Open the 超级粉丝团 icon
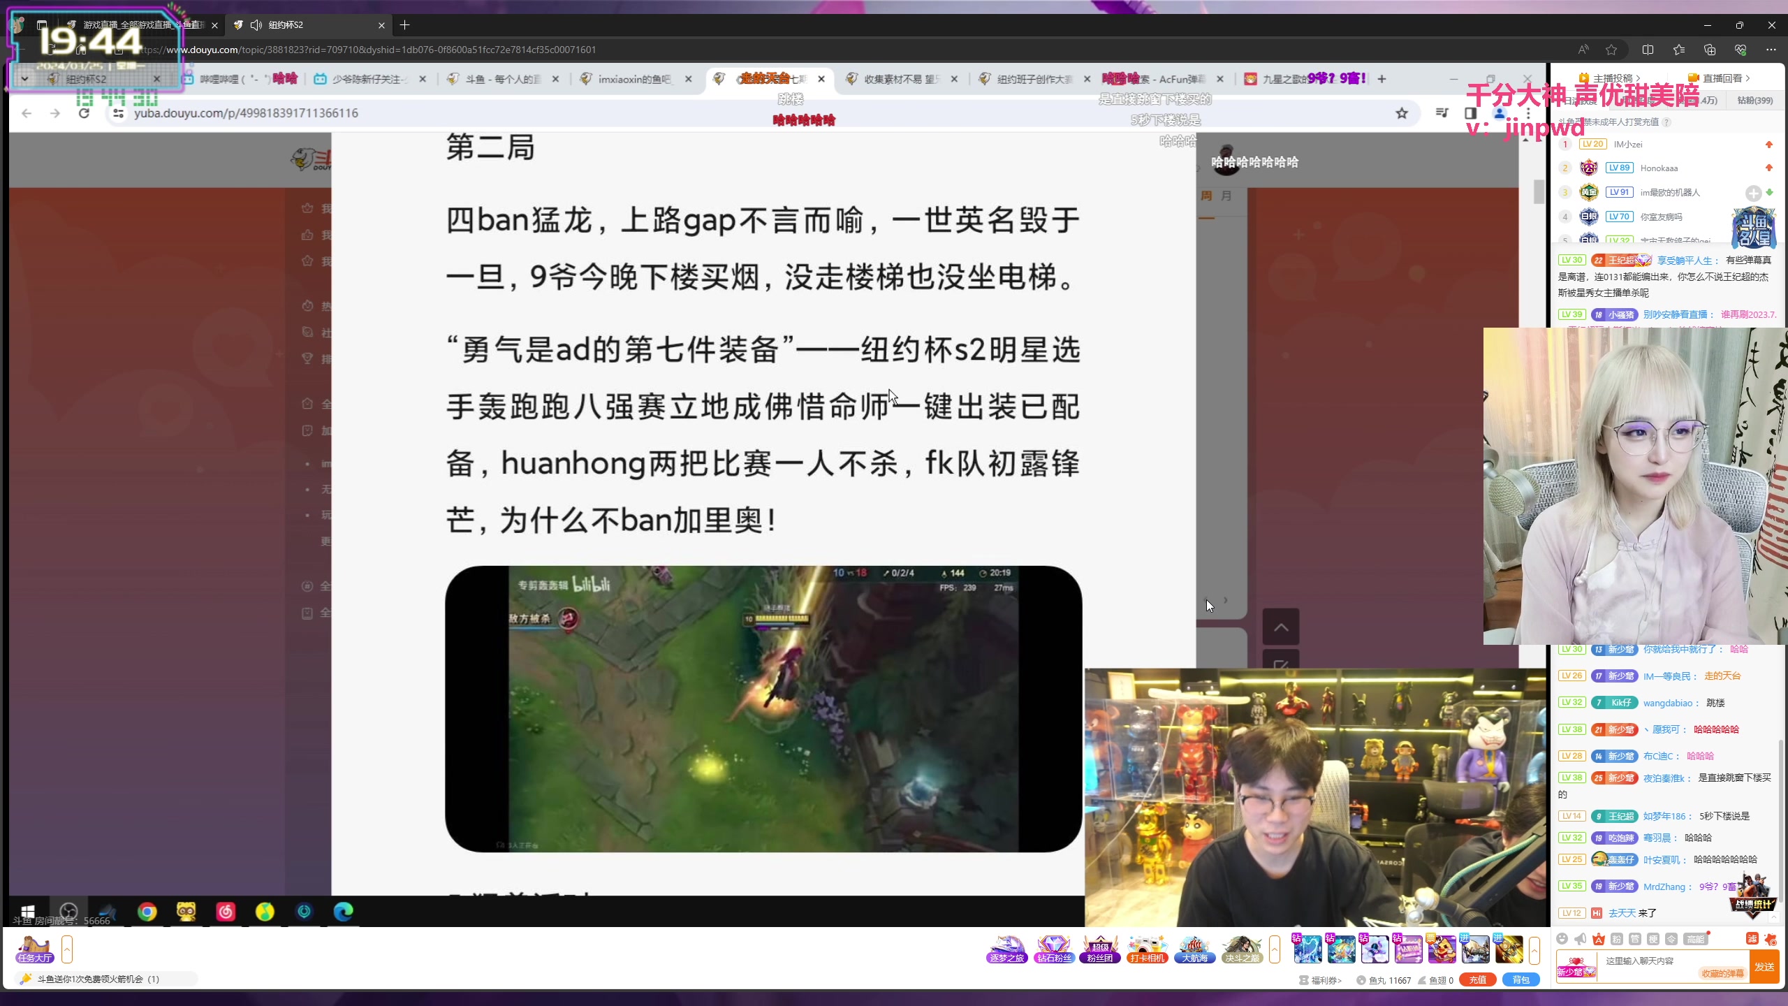Screen dimensions: 1788x1006 tap(1100, 949)
